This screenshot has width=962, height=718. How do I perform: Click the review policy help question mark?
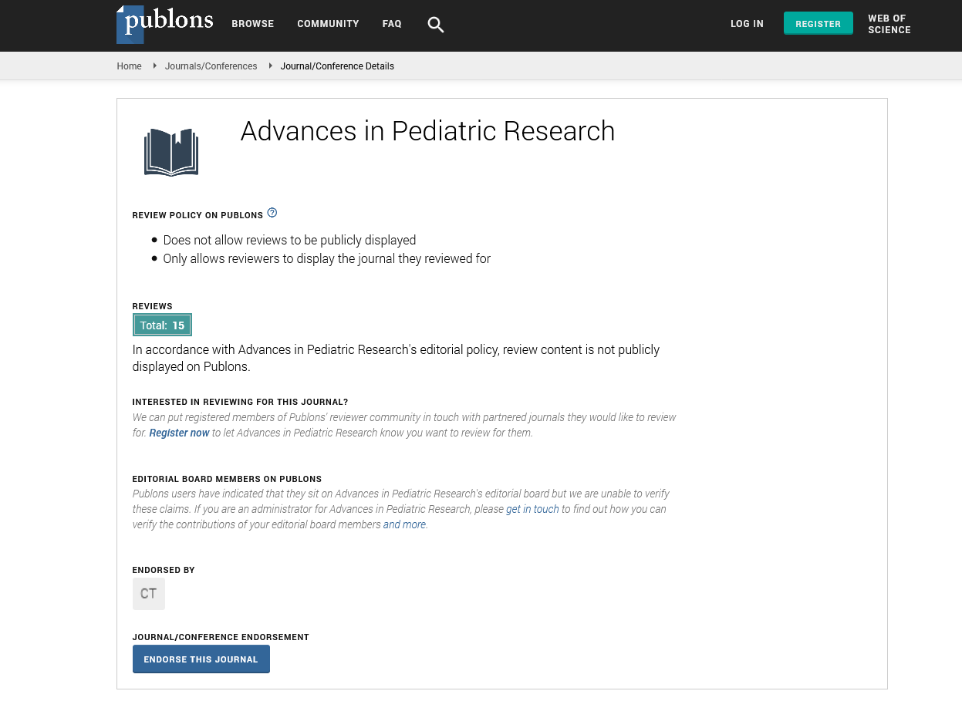point(272,213)
